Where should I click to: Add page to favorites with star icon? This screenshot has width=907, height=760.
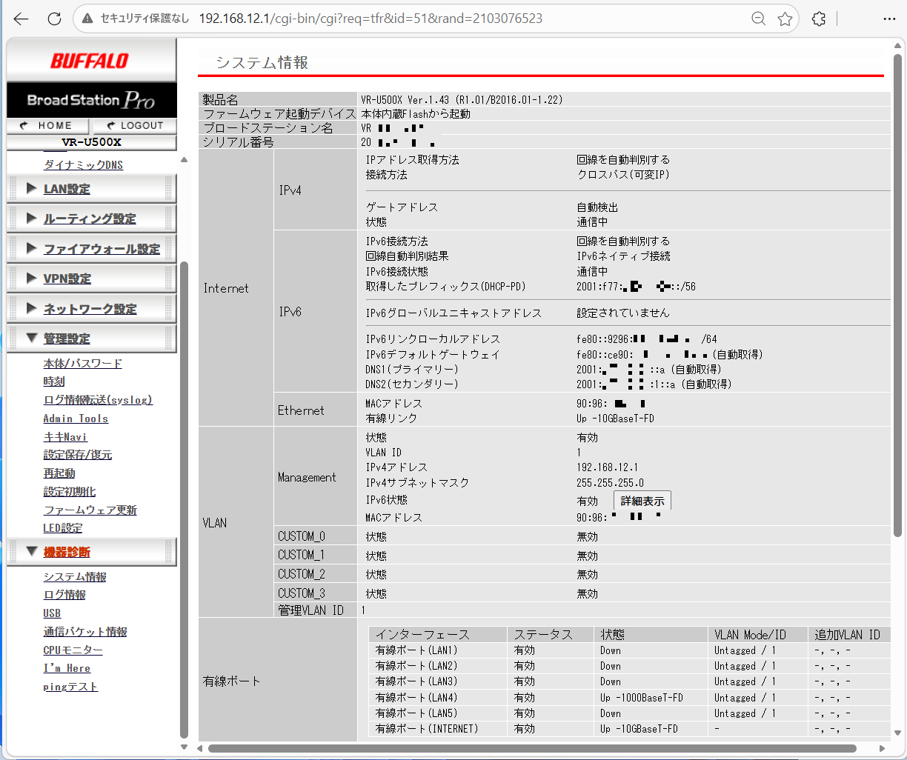pyautogui.click(x=785, y=19)
